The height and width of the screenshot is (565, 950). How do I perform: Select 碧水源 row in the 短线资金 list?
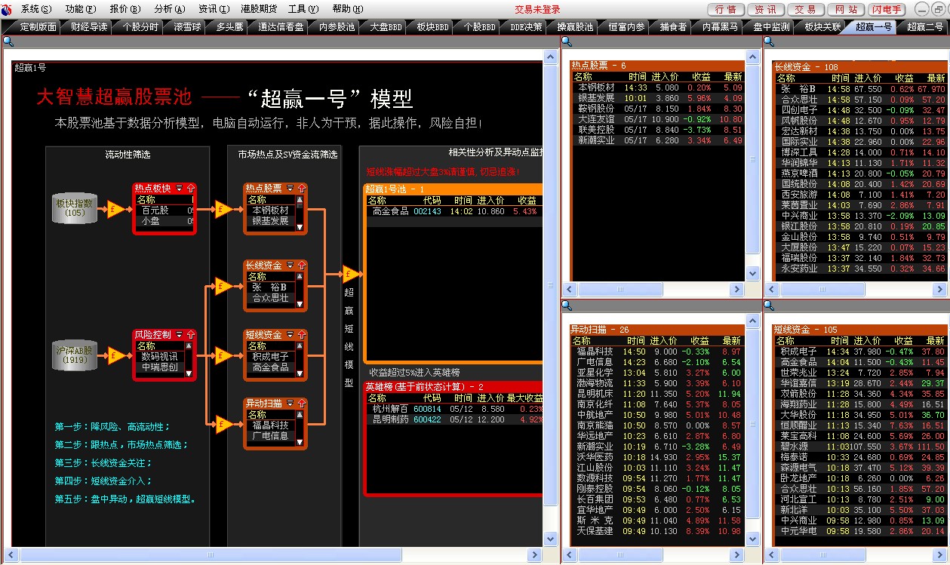(x=860, y=447)
